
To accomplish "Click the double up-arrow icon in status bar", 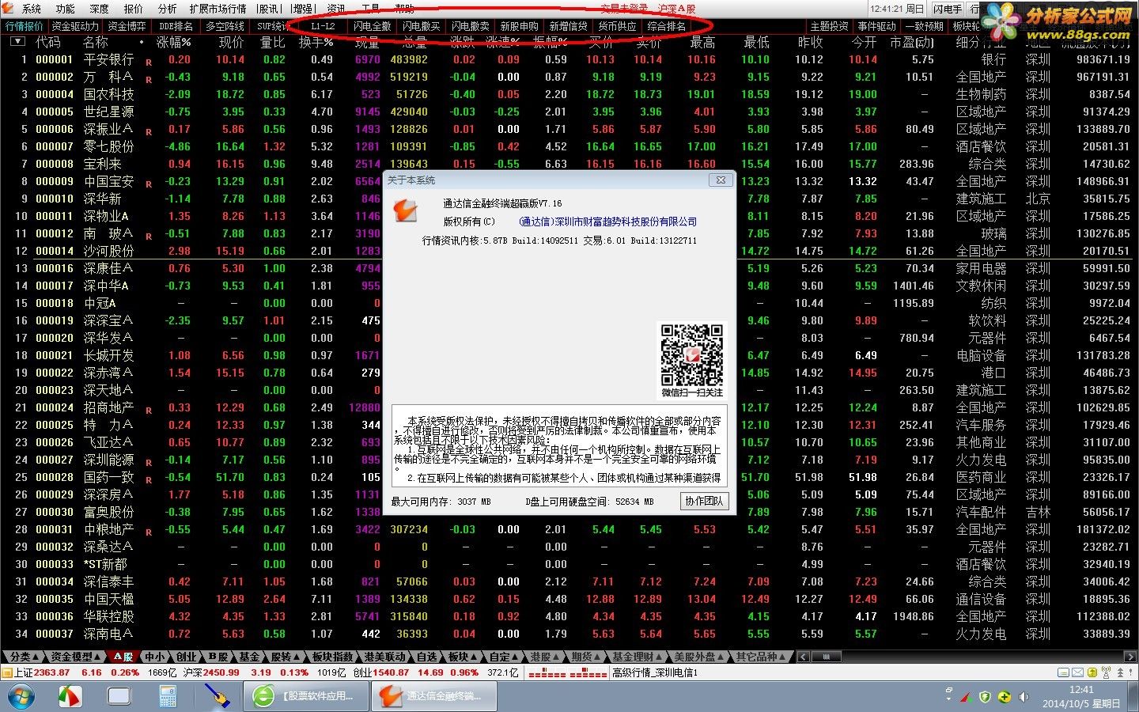I will click(1122, 672).
